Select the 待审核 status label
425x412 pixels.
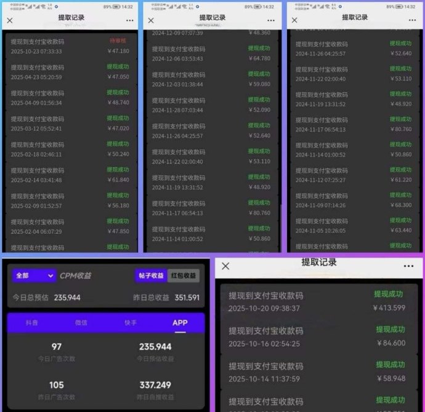point(118,41)
